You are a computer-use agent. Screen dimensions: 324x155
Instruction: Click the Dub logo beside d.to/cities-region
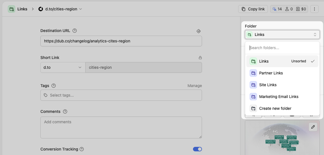[41, 9]
